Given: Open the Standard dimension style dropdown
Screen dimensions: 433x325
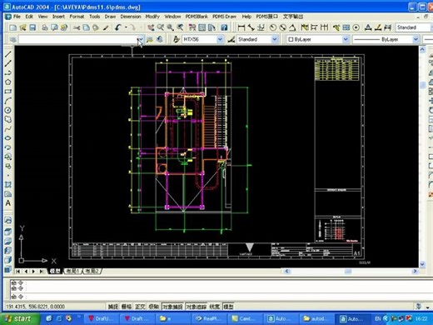Looking at the screenshot, I should (275, 39).
